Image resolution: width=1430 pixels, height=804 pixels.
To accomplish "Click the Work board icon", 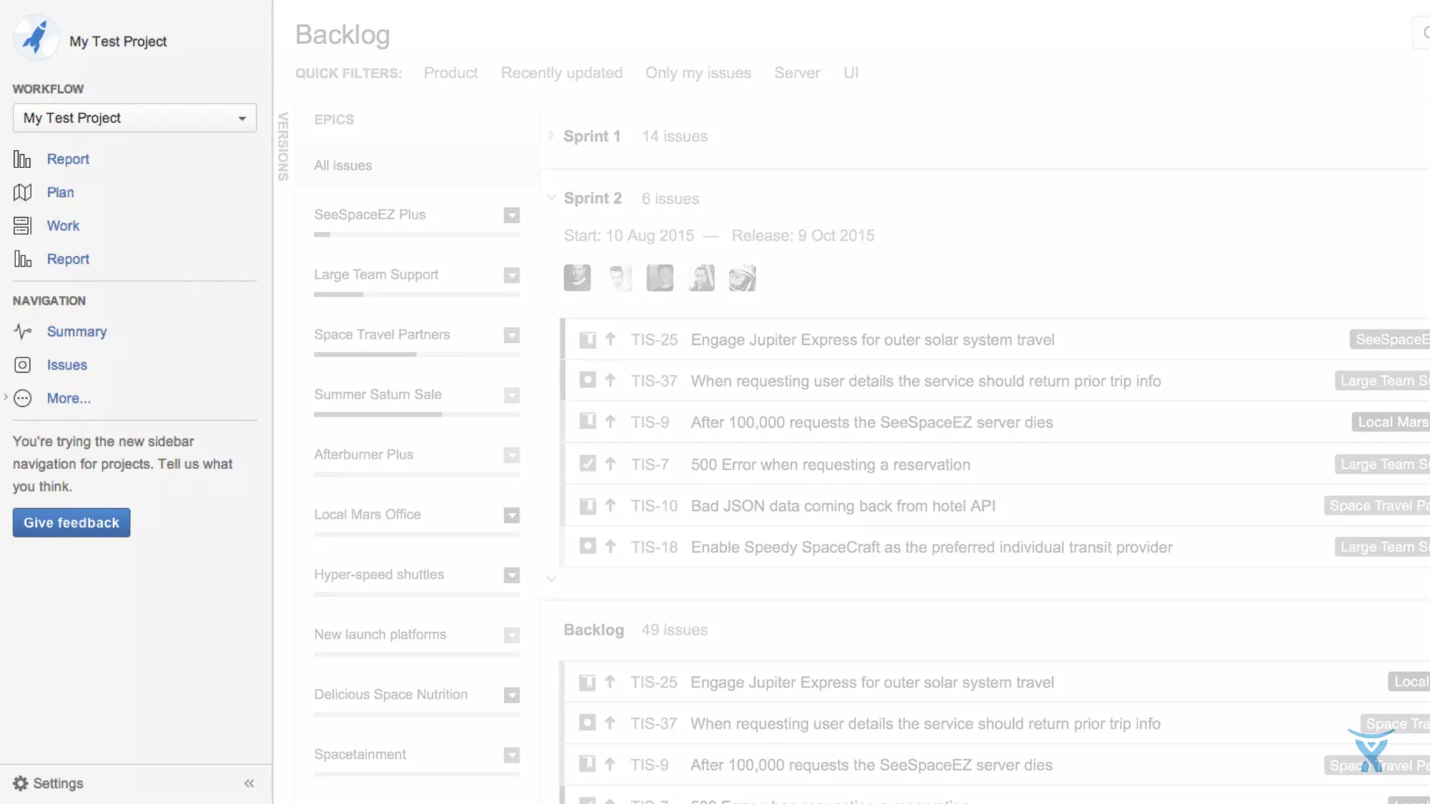I will [22, 225].
